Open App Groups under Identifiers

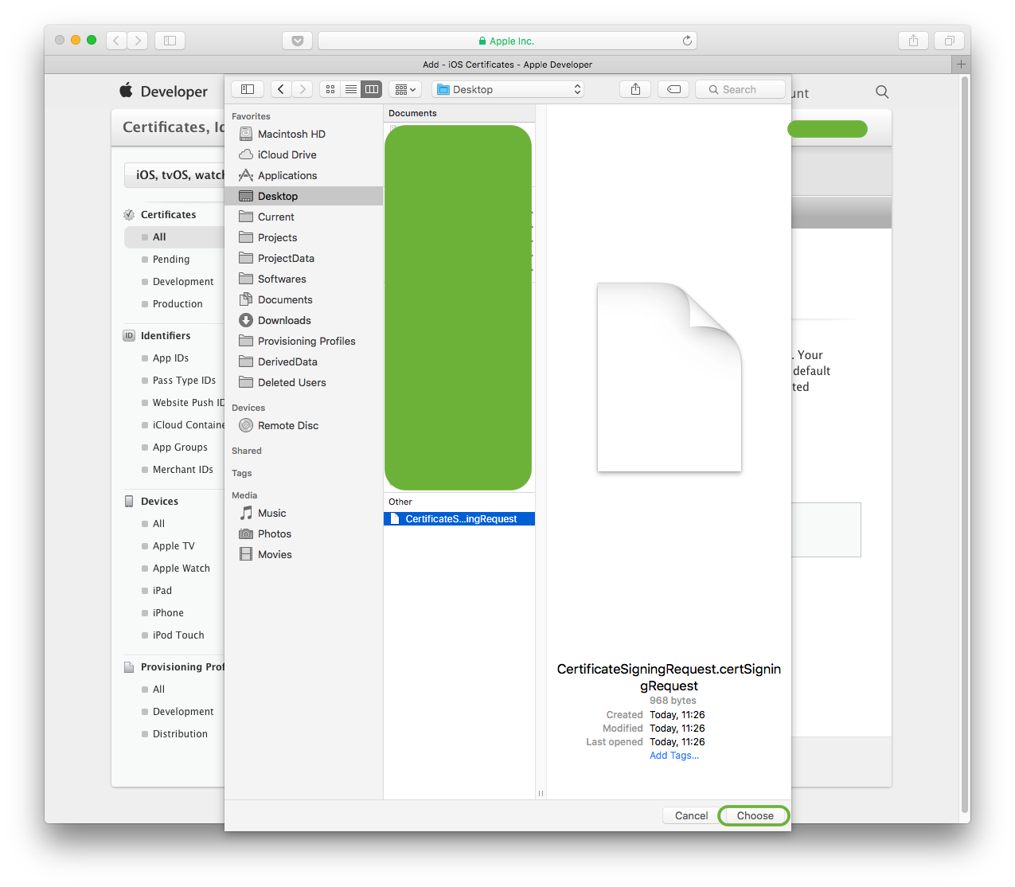point(180,447)
